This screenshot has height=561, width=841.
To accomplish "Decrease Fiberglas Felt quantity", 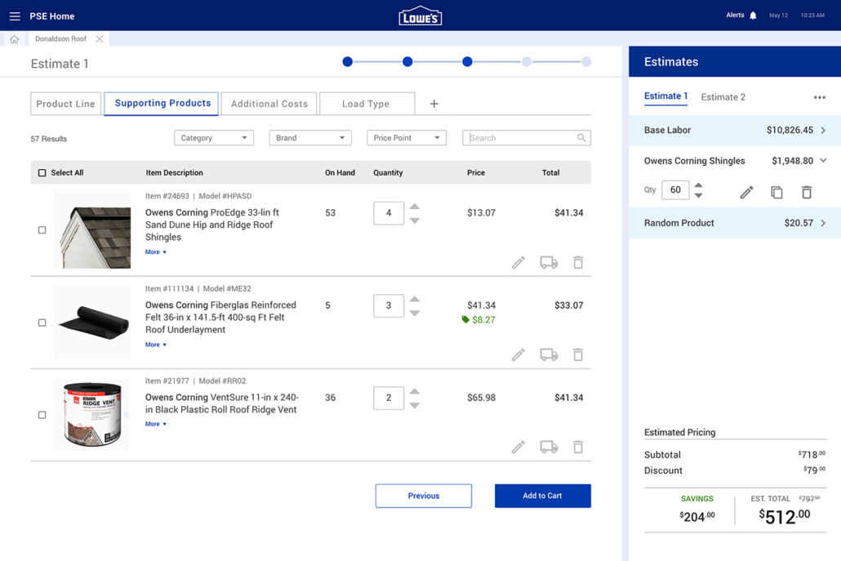I will coord(415,314).
